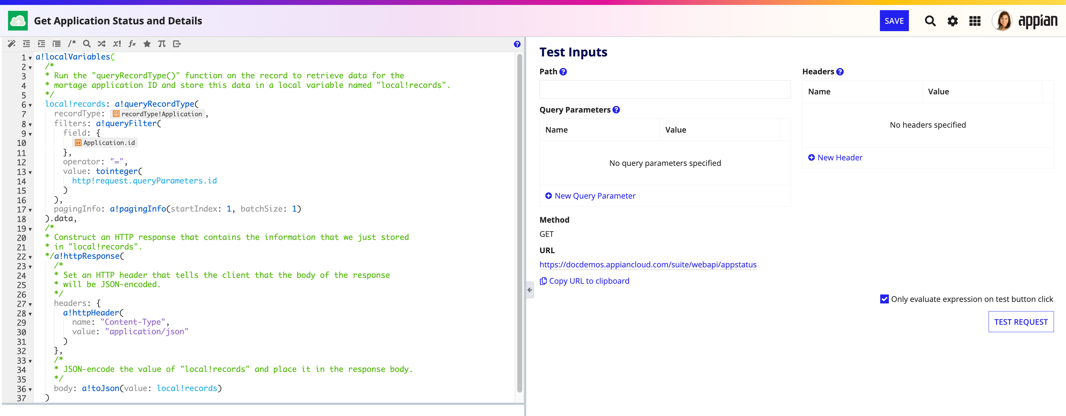Collapse the pane with the arrow handle
Screen dimensions: 1066x416
pos(529,290)
